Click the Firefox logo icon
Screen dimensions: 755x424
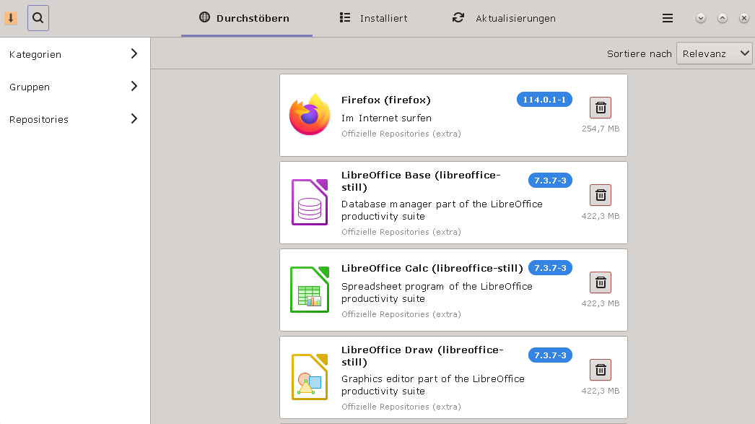pos(310,115)
